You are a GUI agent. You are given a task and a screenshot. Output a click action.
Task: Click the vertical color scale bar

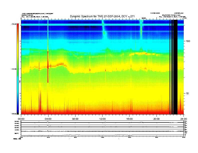[x=18, y=69]
